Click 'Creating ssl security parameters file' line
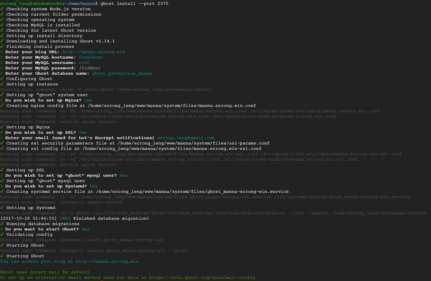The width and height of the screenshot is (431, 281). click(x=135, y=143)
